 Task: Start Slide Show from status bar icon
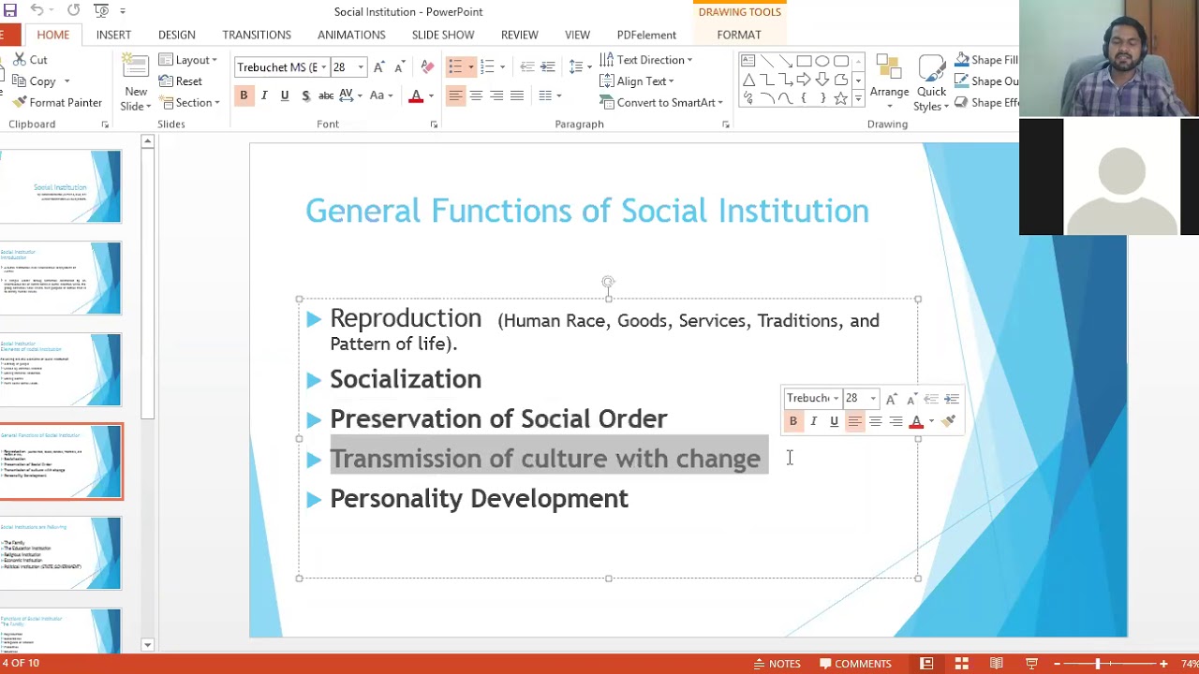click(1031, 664)
